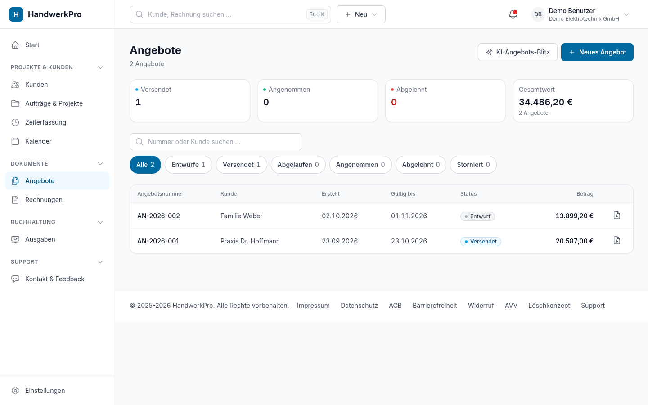Open the Neu dropdown

pyautogui.click(x=361, y=14)
